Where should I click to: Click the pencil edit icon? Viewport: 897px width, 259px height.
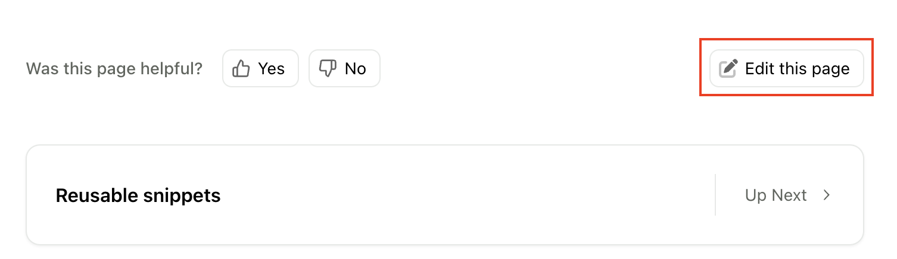(x=728, y=68)
